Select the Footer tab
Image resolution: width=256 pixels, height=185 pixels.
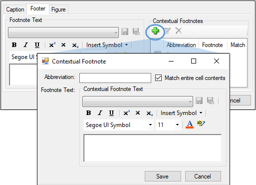[x=38, y=8]
